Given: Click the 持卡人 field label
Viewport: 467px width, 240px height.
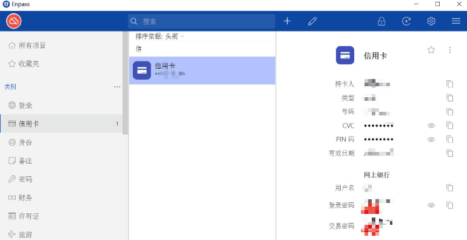Looking at the screenshot, I should (x=344, y=84).
